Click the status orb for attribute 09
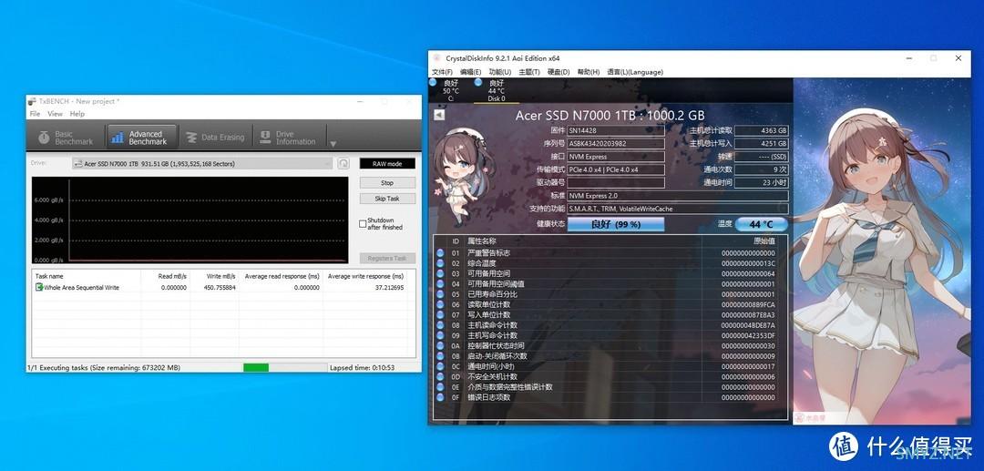 [x=440, y=335]
